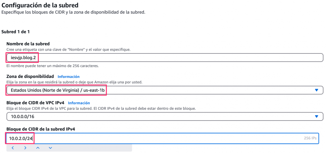
Task: Focus the subnet name field containing iesvjp.blog.2
Action: click(159, 58)
